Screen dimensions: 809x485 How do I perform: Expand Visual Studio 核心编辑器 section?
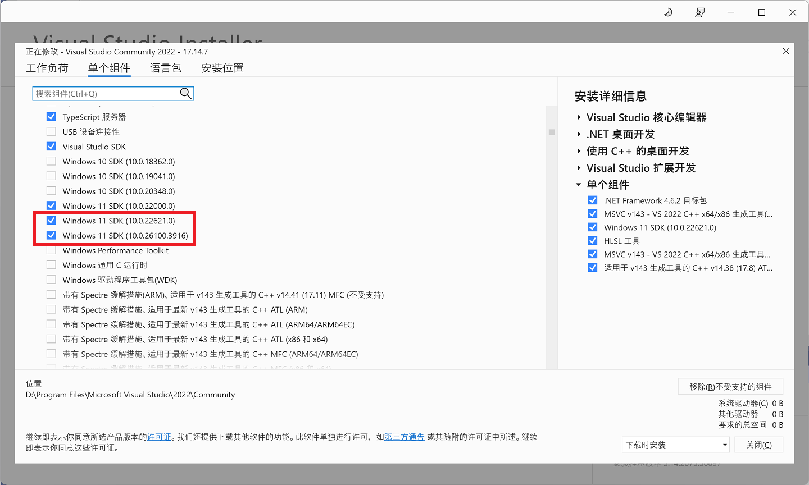tap(579, 117)
